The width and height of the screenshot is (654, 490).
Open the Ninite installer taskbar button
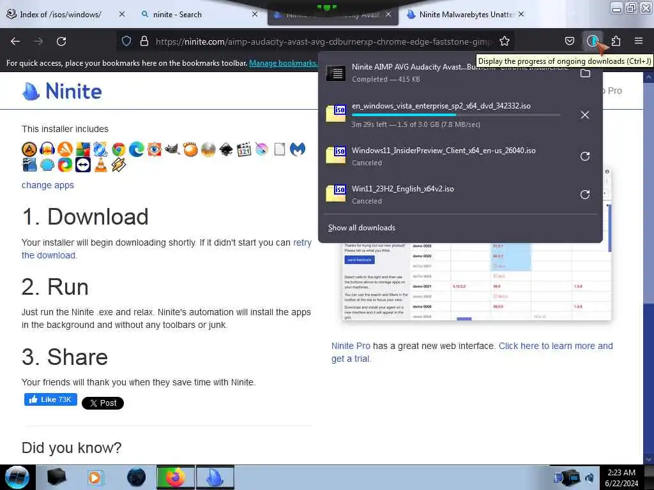(215, 477)
